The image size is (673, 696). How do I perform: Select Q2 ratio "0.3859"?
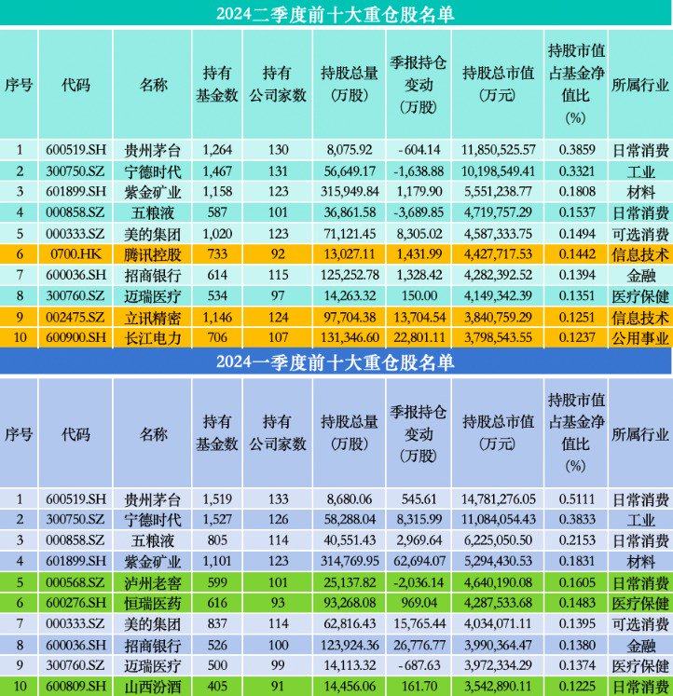pos(576,150)
